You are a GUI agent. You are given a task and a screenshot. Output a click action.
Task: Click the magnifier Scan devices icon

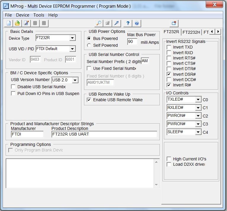pos(99,23)
